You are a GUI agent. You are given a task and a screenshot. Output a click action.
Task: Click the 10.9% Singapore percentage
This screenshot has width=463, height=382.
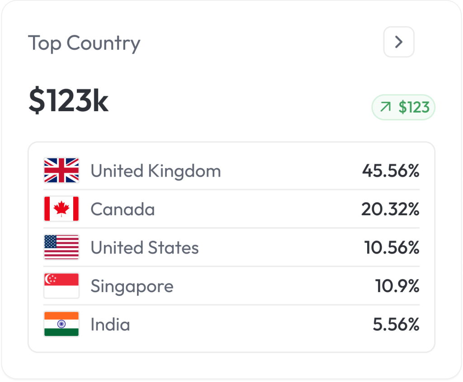pyautogui.click(x=397, y=286)
